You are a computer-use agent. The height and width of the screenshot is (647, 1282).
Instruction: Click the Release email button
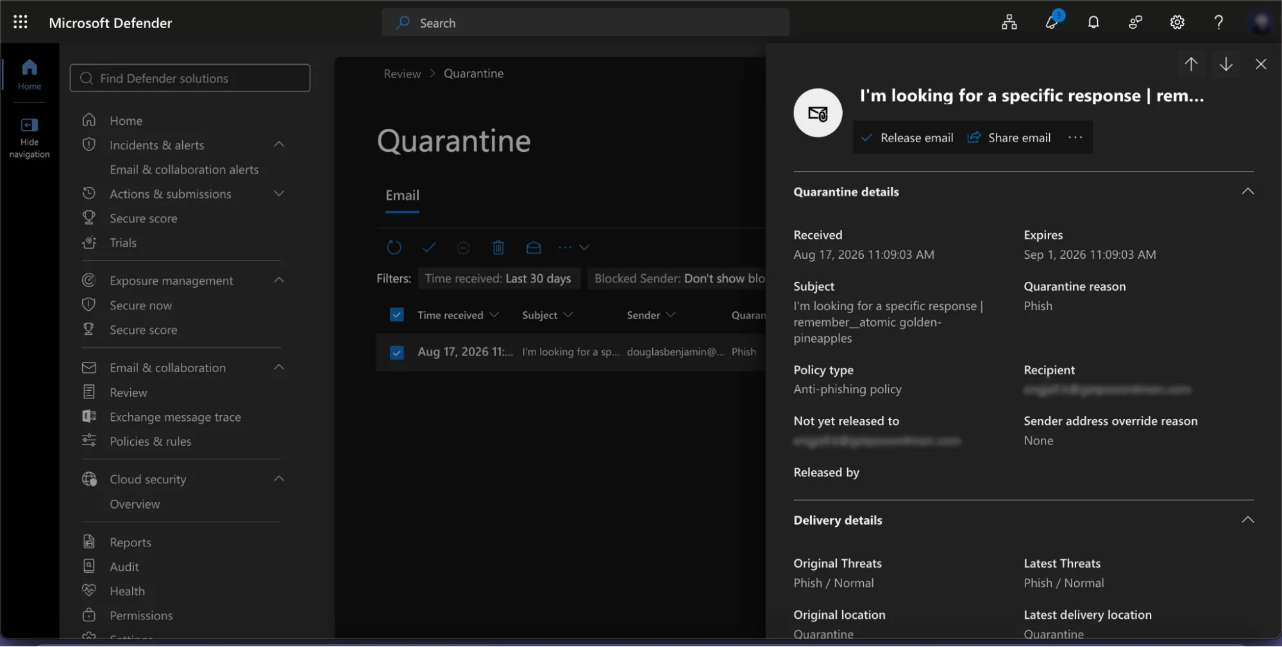tap(907, 138)
